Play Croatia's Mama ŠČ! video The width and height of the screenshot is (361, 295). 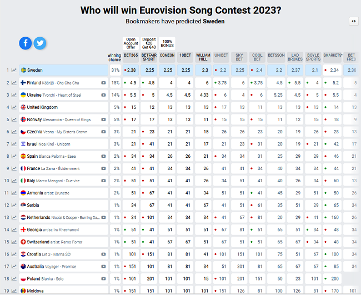pyautogui.click(x=103, y=254)
